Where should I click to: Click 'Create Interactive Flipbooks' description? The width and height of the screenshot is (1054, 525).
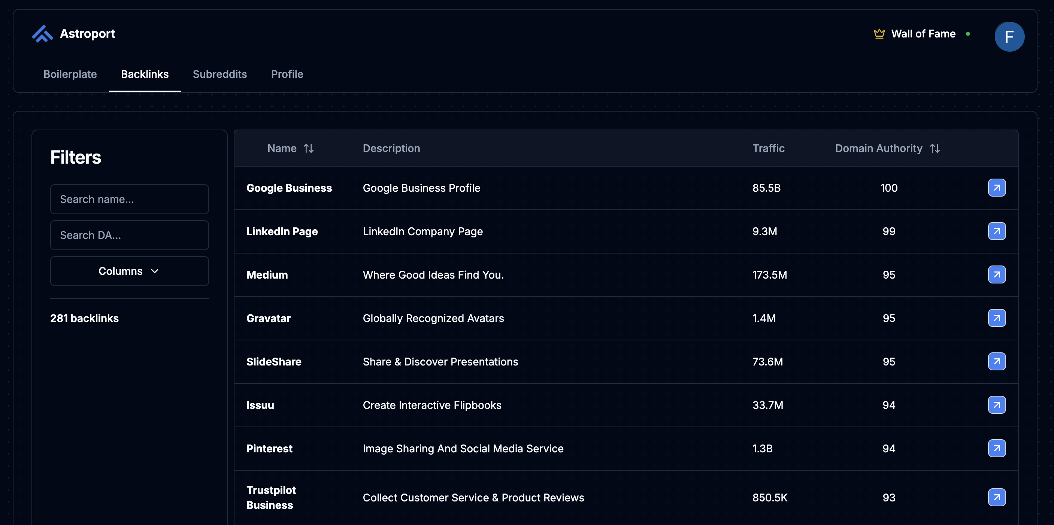pyautogui.click(x=432, y=405)
